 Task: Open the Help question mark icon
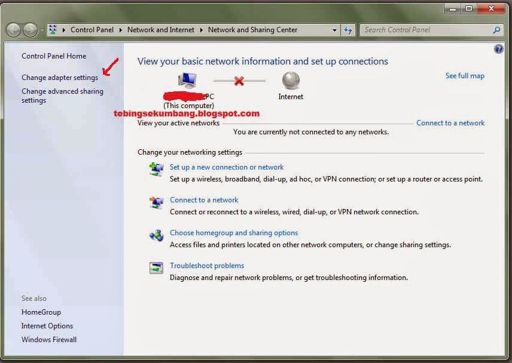(x=499, y=48)
